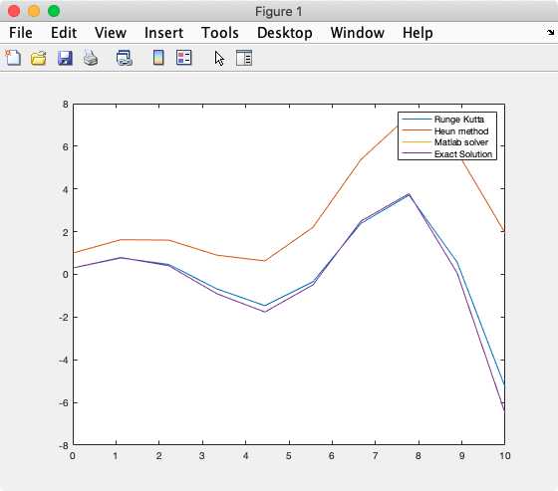Screen dimensions: 558x491
Task: Print the figure using the printer icon
Action: [x=91, y=58]
